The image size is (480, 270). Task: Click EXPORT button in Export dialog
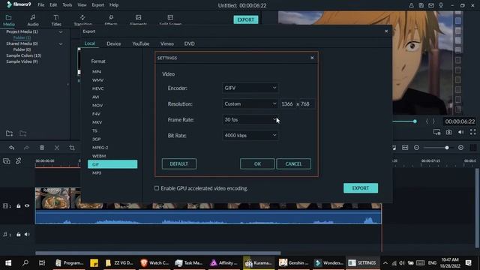(361, 188)
